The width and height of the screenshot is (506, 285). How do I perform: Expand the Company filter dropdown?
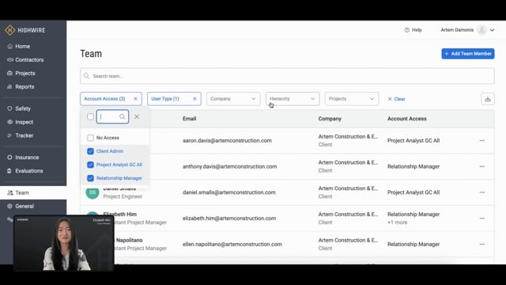pyautogui.click(x=233, y=99)
